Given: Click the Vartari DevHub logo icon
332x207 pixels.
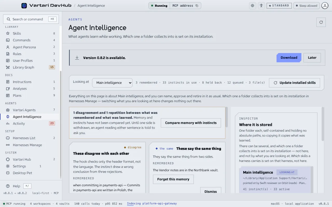Looking at the screenshot, I should pos(24,5).
